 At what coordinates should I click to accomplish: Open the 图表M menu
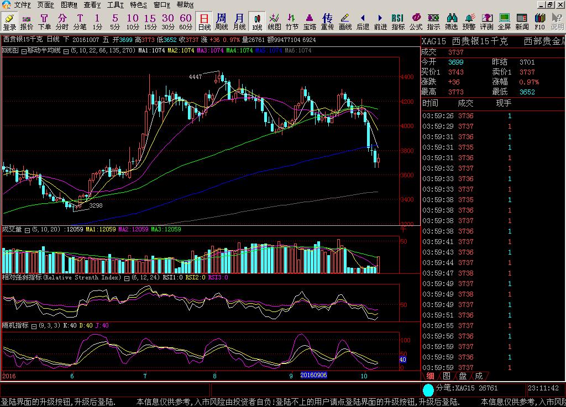(x=69, y=4)
